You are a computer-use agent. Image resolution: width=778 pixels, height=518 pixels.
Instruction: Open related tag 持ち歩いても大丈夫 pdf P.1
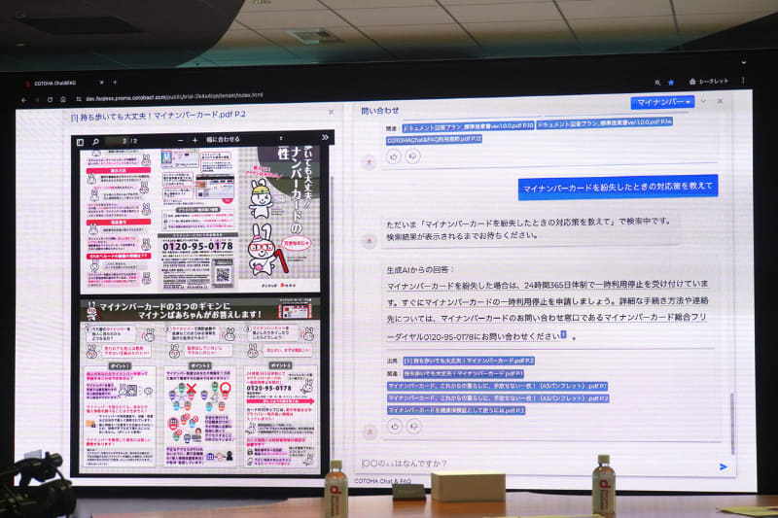point(463,374)
